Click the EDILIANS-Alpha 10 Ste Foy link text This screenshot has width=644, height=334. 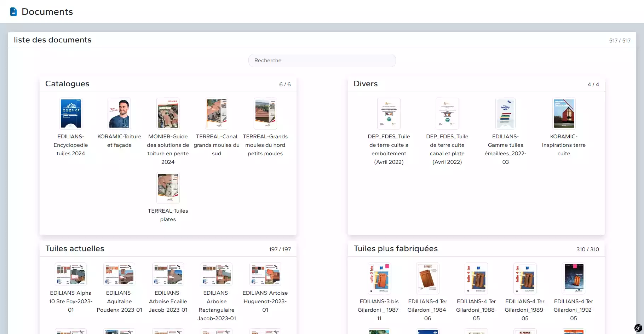pos(71,301)
